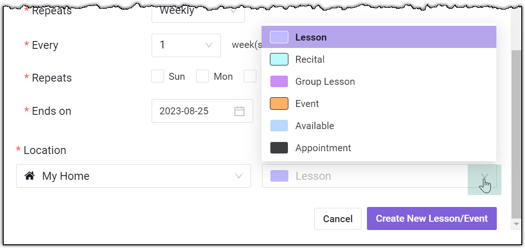
Task: Pick Group Lesson in the category list
Action: (x=325, y=82)
